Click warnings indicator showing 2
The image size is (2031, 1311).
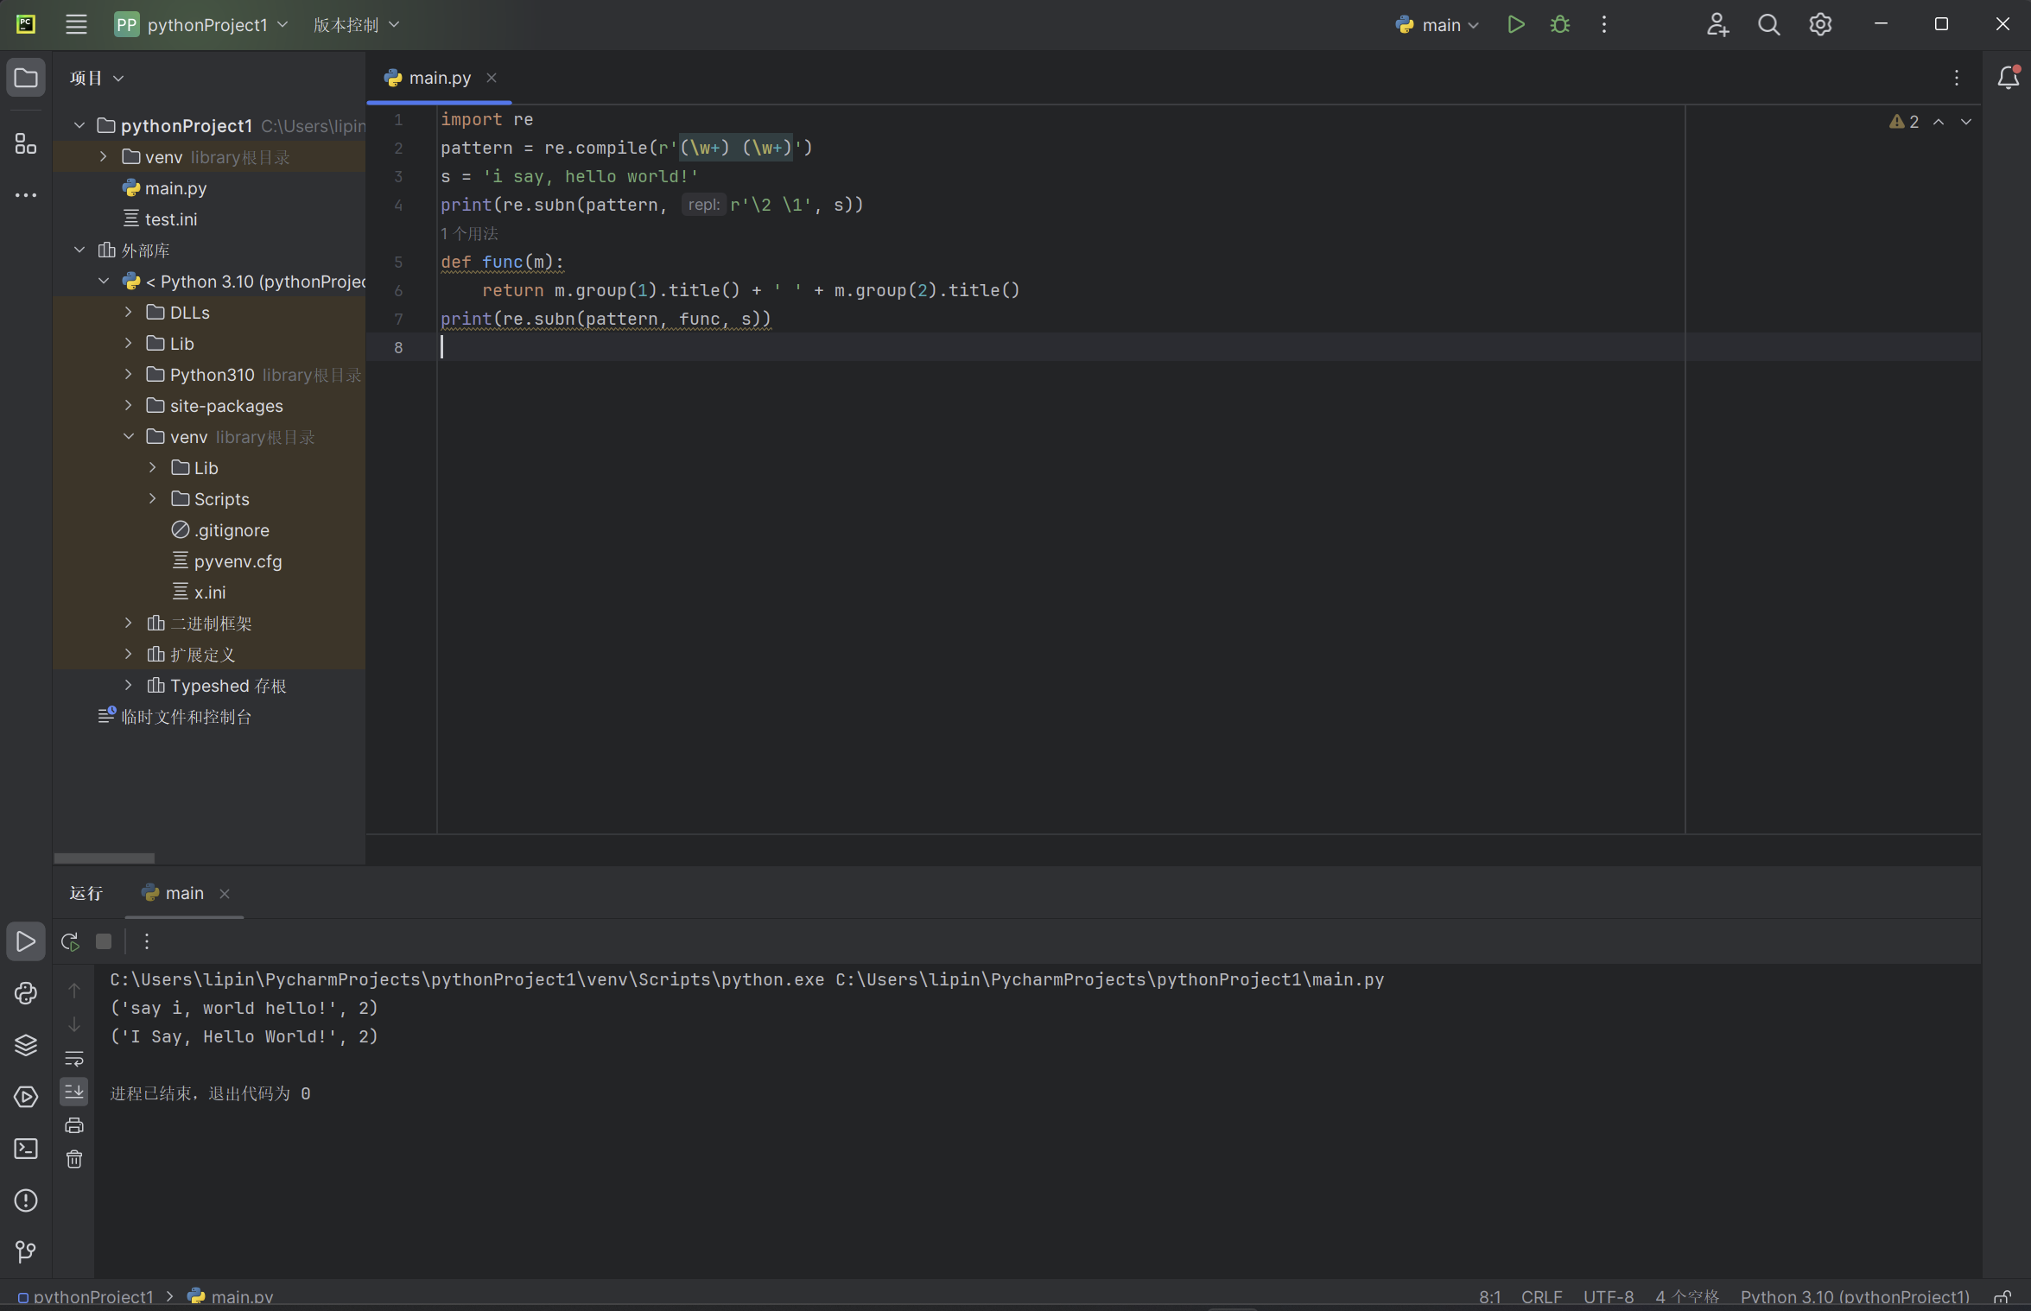(x=1905, y=122)
